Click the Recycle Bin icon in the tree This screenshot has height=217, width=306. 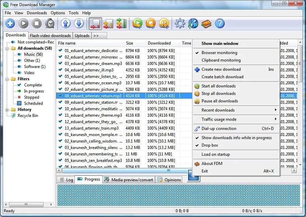tap(13, 116)
